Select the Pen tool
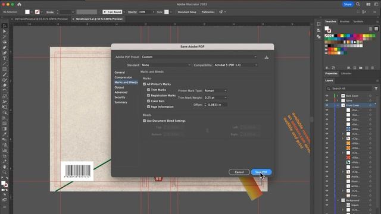 click(4, 48)
